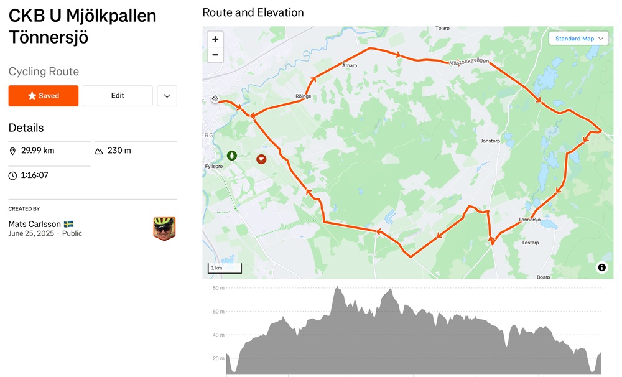Click the estimated time clock icon
This screenshot has width=622, height=377.
12,176
